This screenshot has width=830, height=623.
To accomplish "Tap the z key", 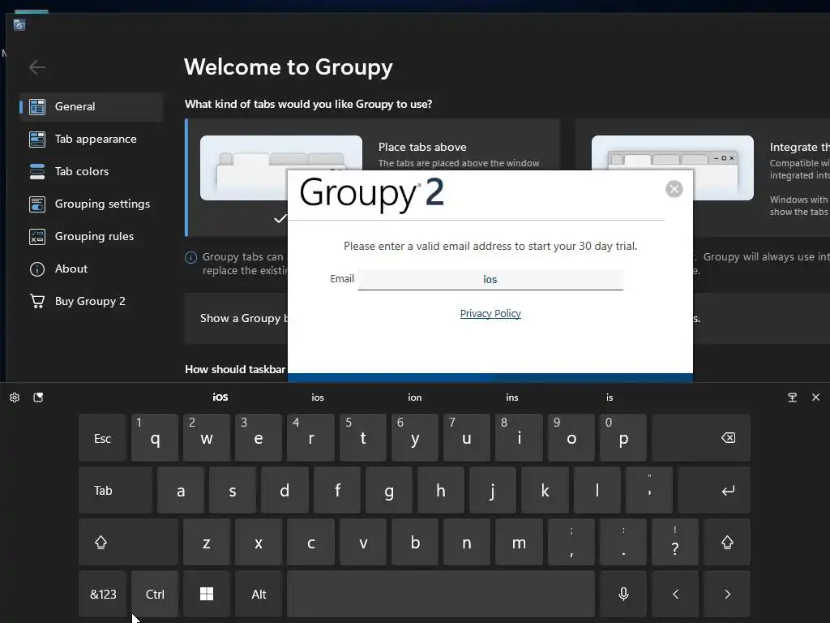I will pyautogui.click(x=207, y=543).
